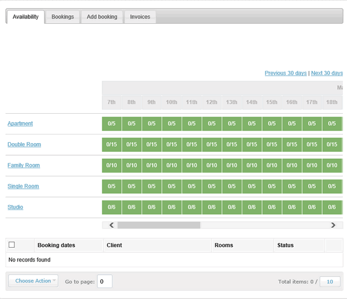Toggle the select-all bookings checkbox

point(12,245)
